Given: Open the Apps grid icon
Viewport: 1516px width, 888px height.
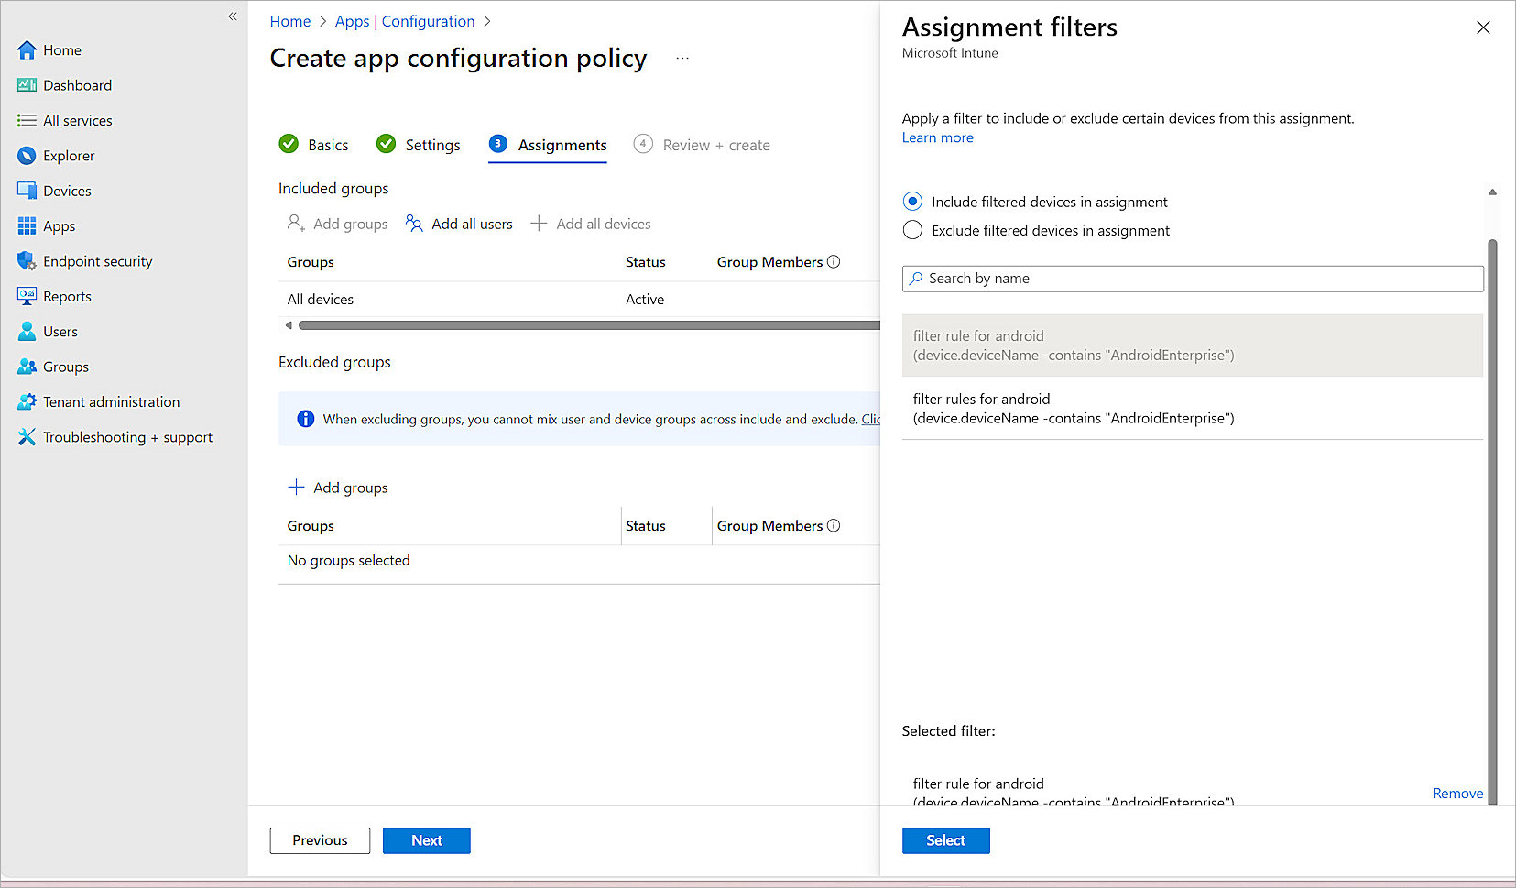Looking at the screenshot, I should pyautogui.click(x=27, y=226).
